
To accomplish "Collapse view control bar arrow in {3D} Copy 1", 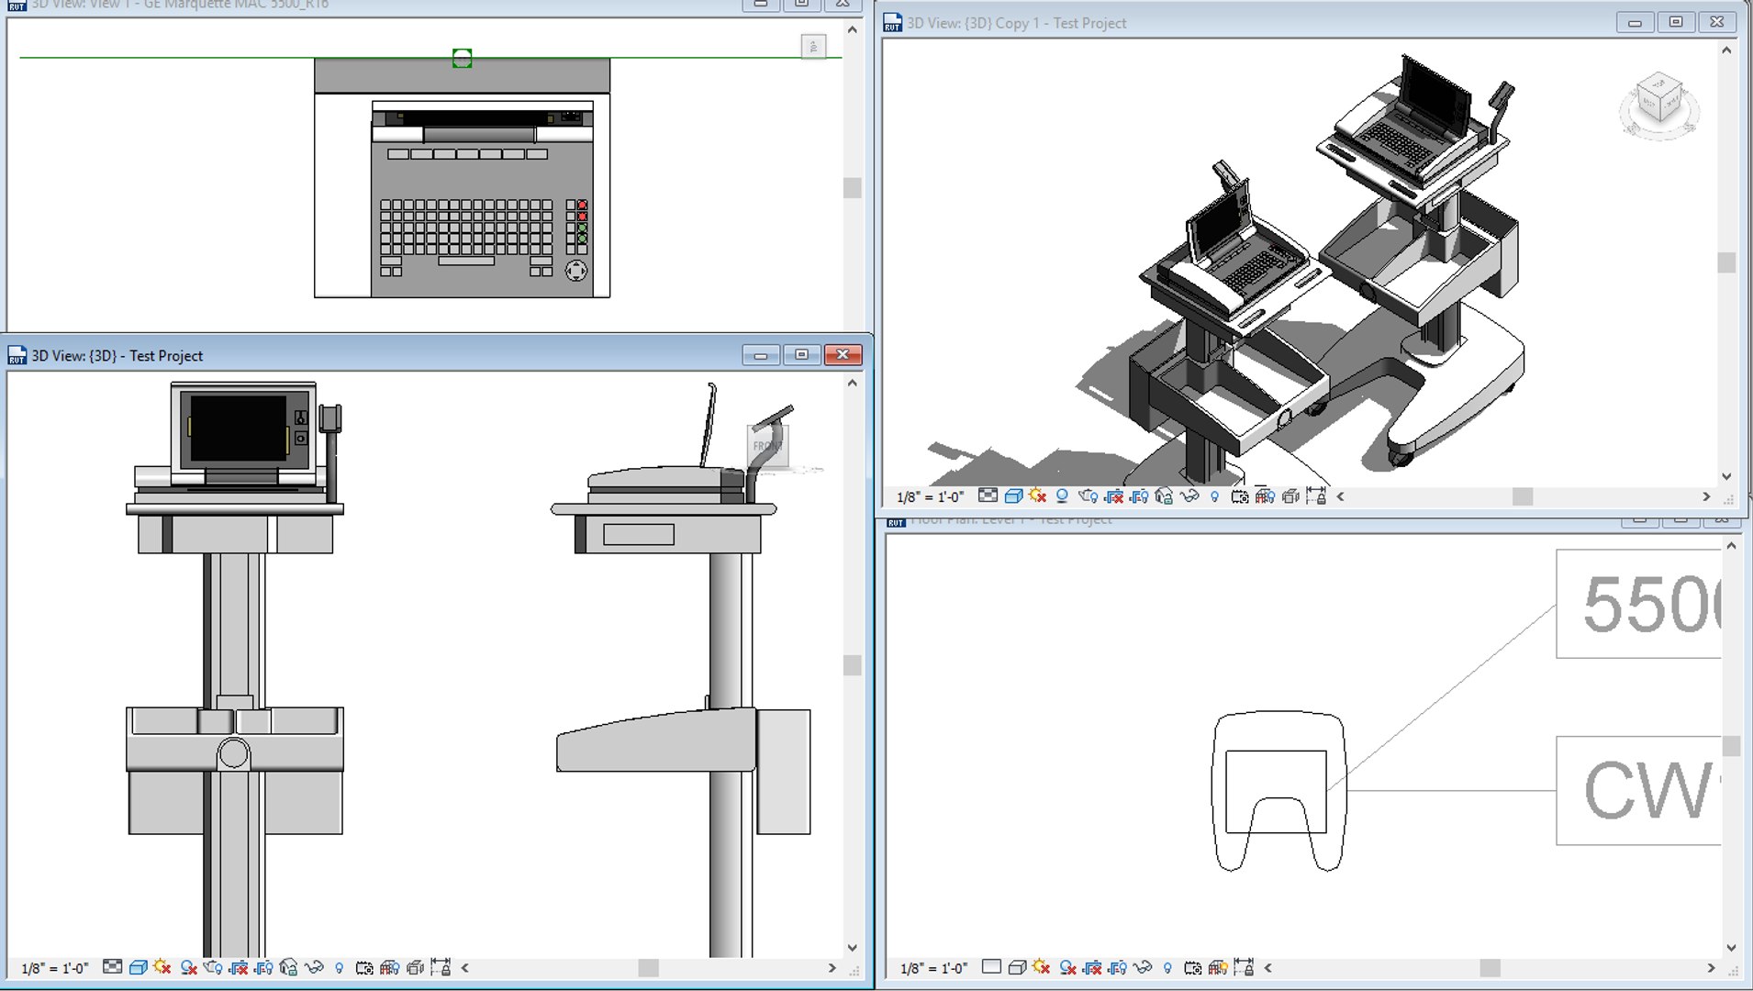I will tap(1340, 496).
